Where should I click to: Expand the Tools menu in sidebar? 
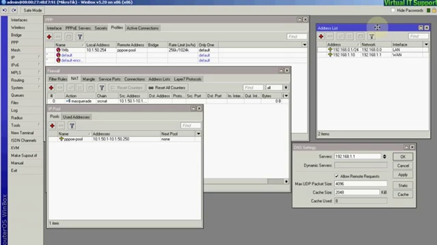pos(26,125)
